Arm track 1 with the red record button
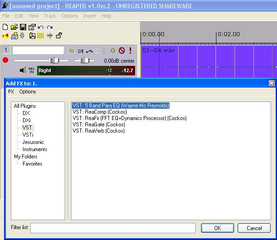Viewport: 277px width, 240px height. (x=5, y=60)
